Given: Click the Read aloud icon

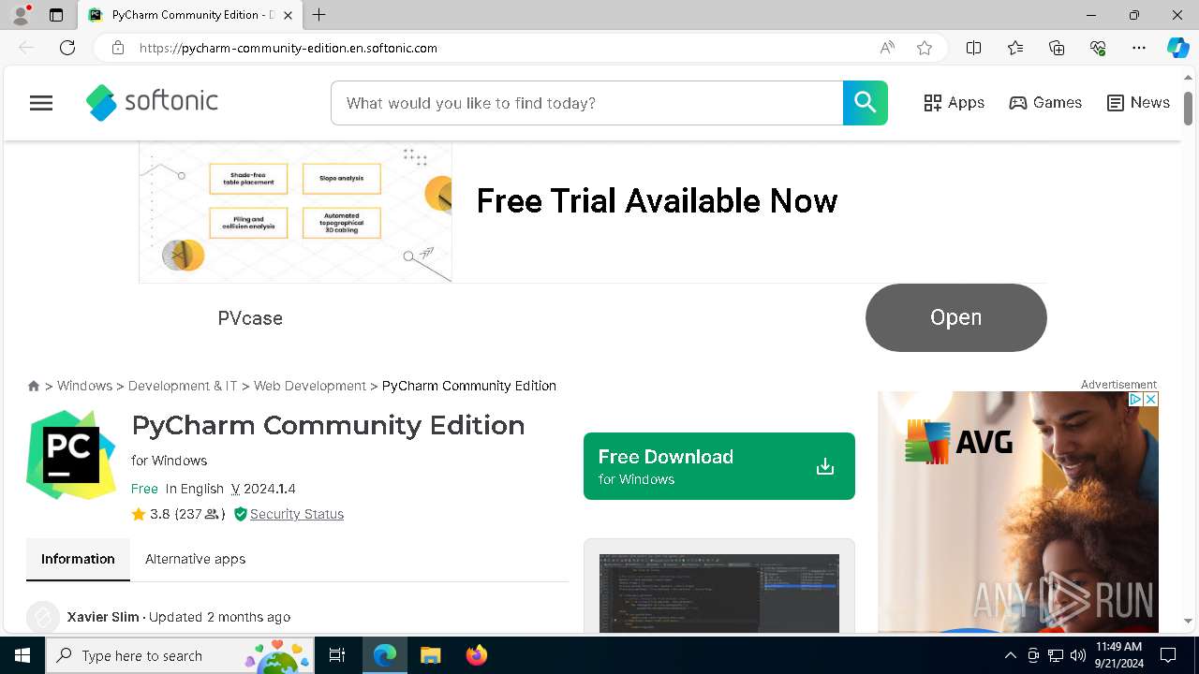Looking at the screenshot, I should 887,48.
